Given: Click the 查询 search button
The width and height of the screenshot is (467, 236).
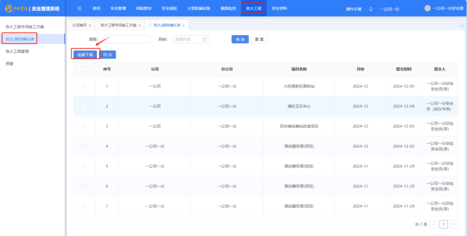Looking at the screenshot, I should click(x=240, y=39).
